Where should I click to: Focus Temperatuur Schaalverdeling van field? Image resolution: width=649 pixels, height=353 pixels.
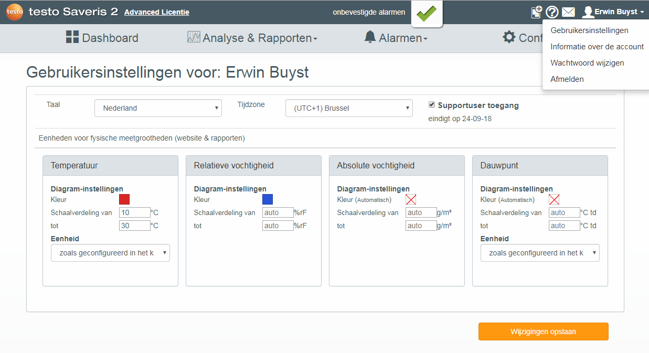(x=135, y=212)
